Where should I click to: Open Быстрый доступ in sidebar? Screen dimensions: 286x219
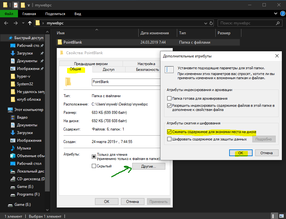pos(29,38)
